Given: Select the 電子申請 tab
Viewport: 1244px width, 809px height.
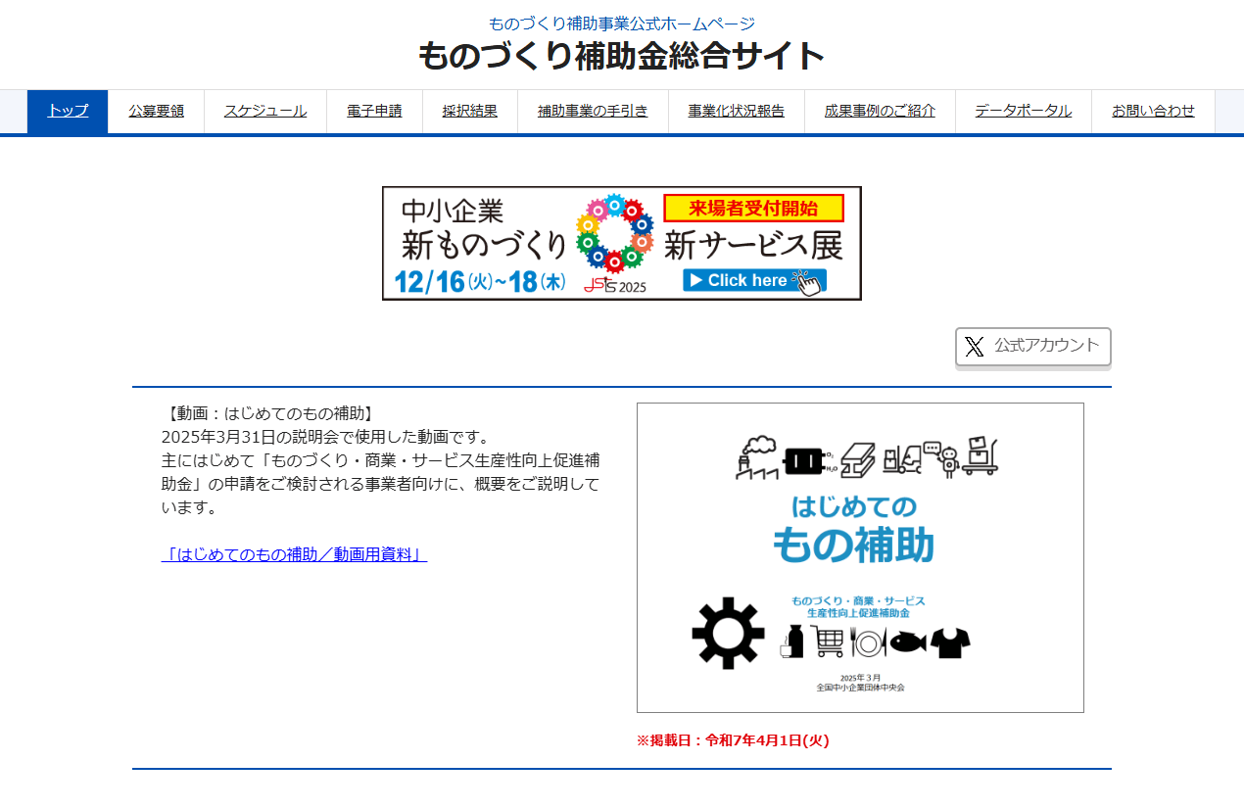Looking at the screenshot, I should (x=374, y=111).
